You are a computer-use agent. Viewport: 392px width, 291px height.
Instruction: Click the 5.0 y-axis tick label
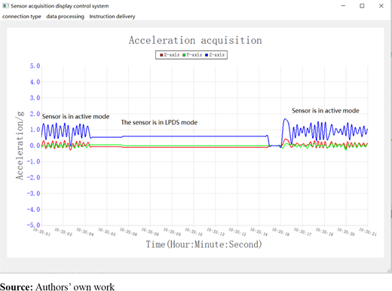(35, 66)
